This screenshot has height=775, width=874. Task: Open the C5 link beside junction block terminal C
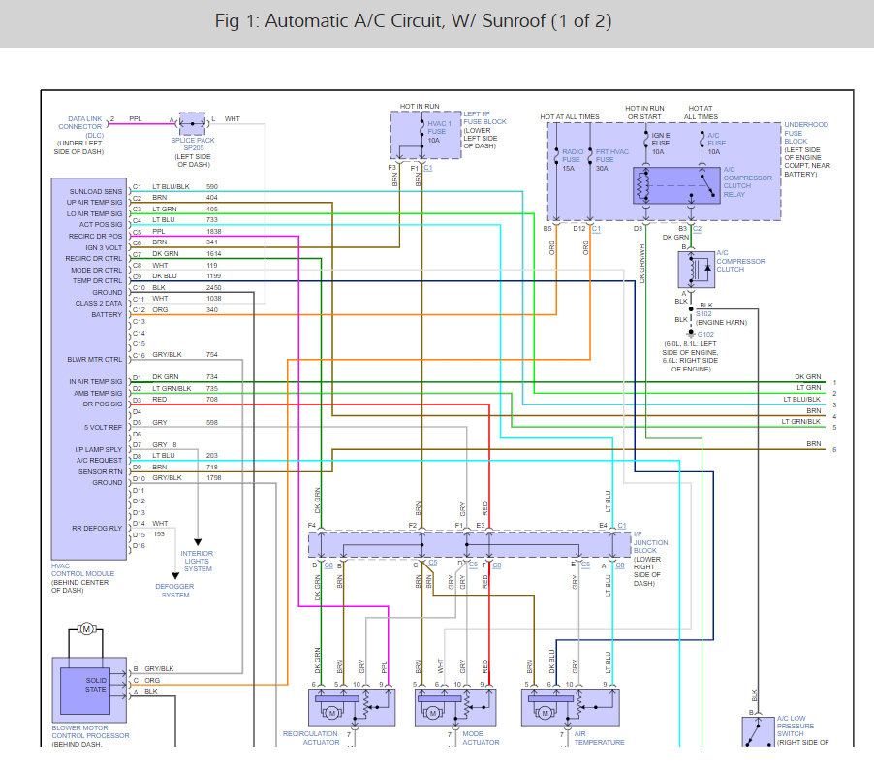(433, 563)
